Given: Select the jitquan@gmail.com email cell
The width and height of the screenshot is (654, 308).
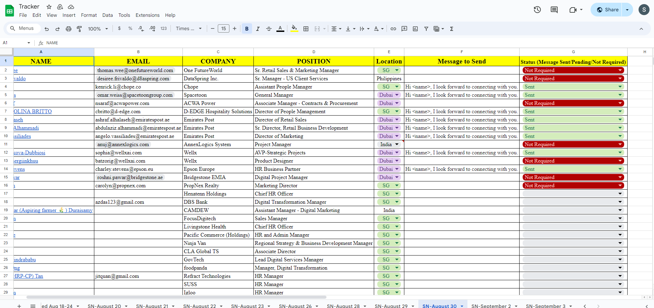Looking at the screenshot, I should click(x=138, y=276).
